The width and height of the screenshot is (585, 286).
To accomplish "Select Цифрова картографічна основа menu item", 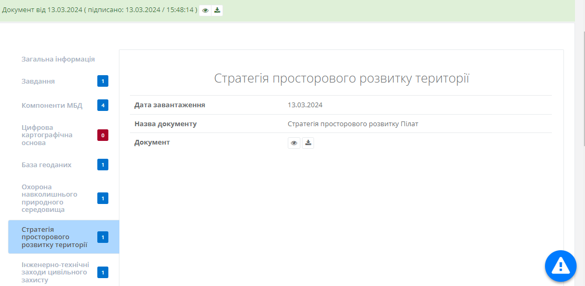I will click(47, 135).
